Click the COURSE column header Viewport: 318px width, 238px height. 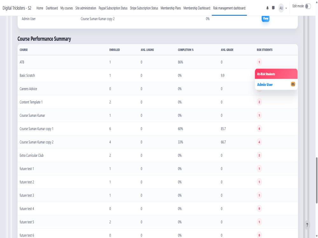pos(24,50)
